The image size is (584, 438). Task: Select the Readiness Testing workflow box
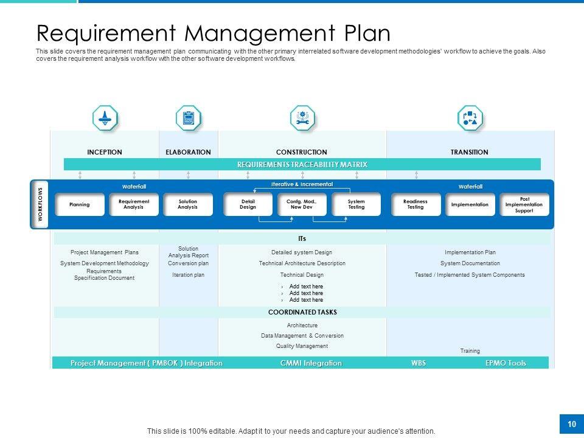click(415, 204)
